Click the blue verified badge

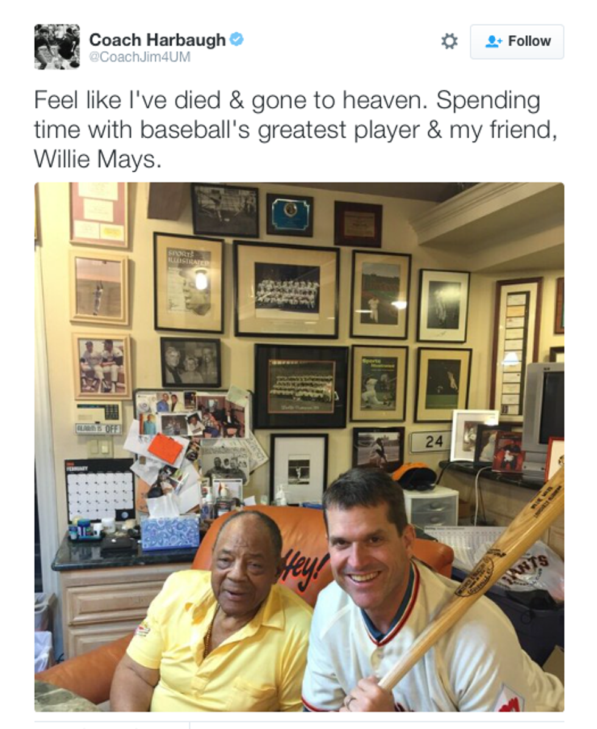[236, 40]
